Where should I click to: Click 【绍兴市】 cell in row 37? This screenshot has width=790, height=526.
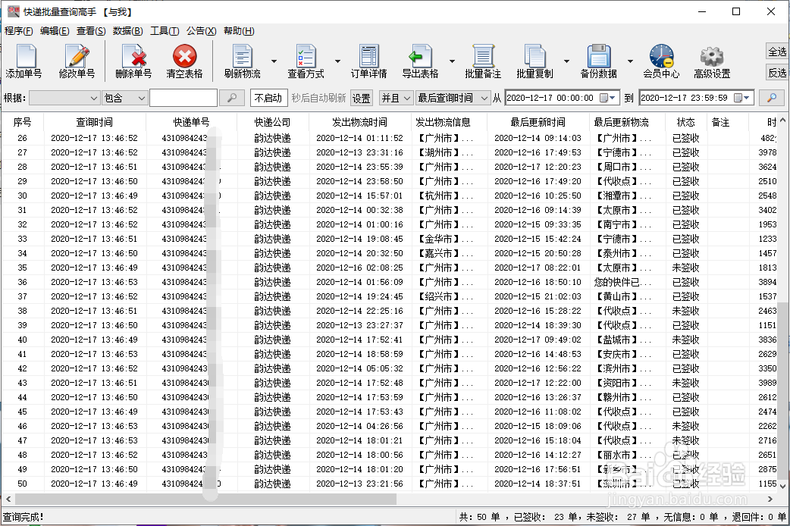[x=446, y=296]
